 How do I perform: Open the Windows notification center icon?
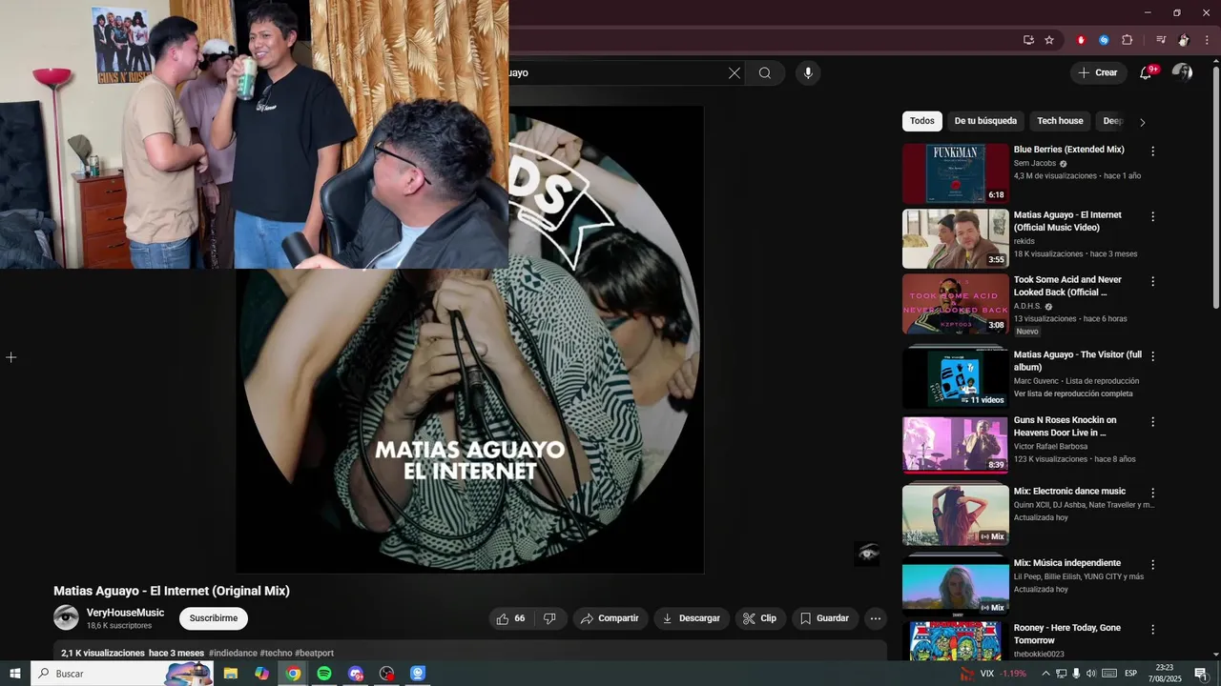coord(1201,674)
